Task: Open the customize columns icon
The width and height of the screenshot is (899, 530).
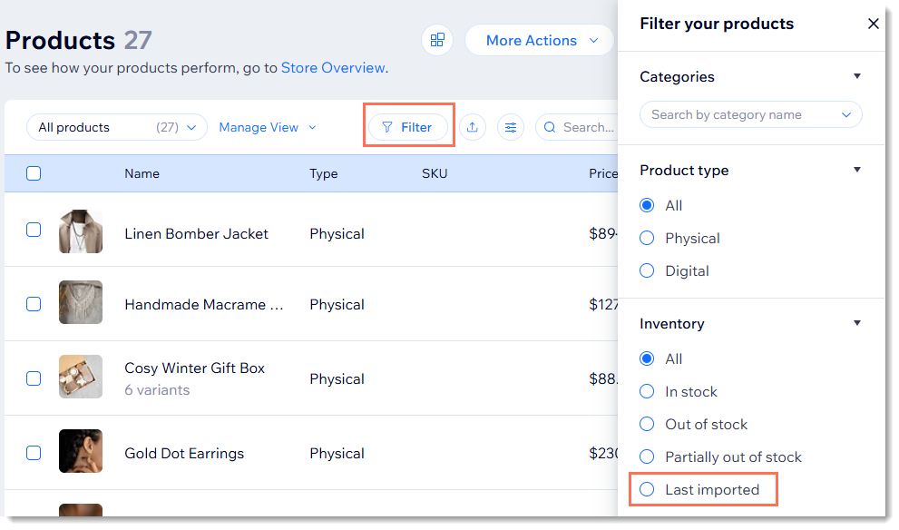Action: [x=510, y=127]
